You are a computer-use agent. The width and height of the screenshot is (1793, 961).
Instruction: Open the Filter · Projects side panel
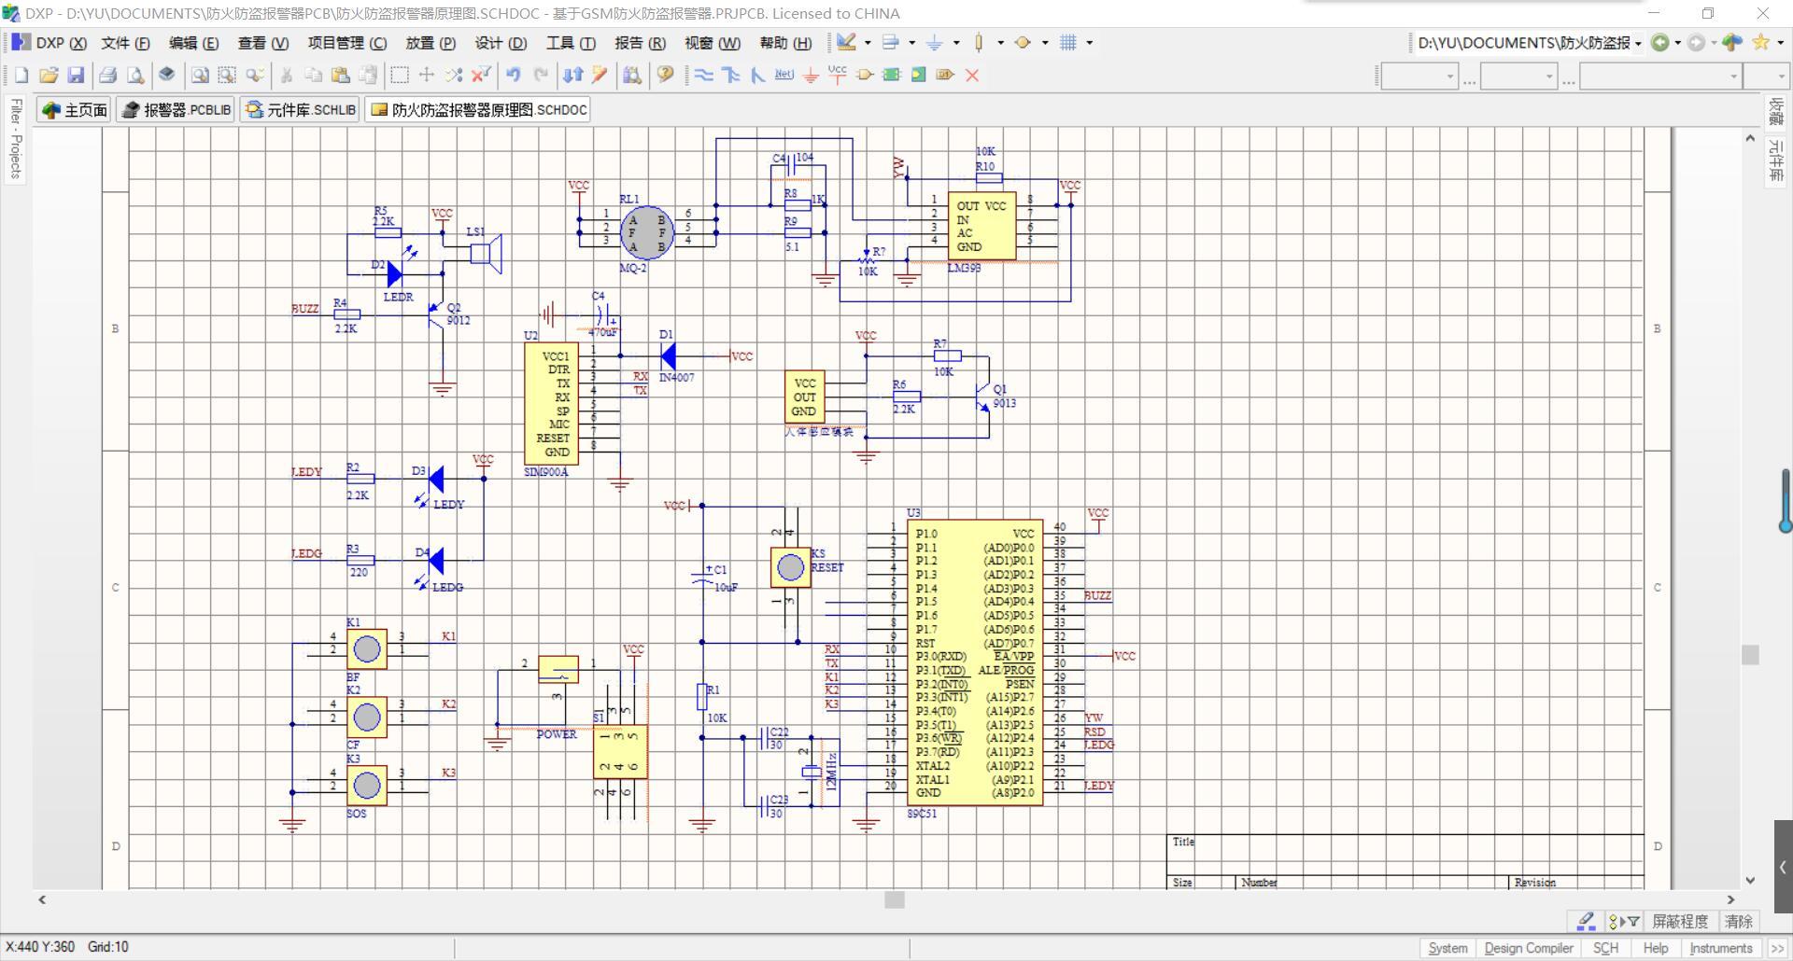point(16,138)
